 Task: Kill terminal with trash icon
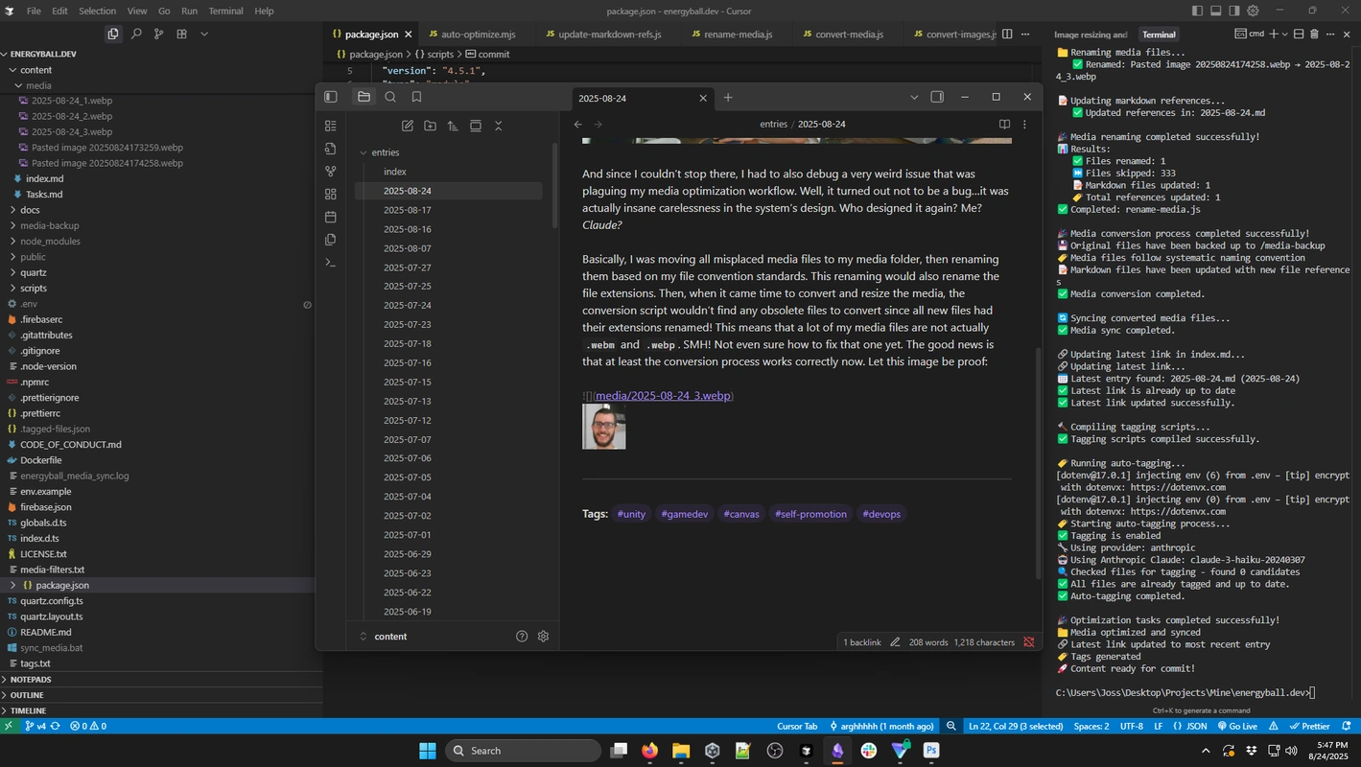(1314, 35)
